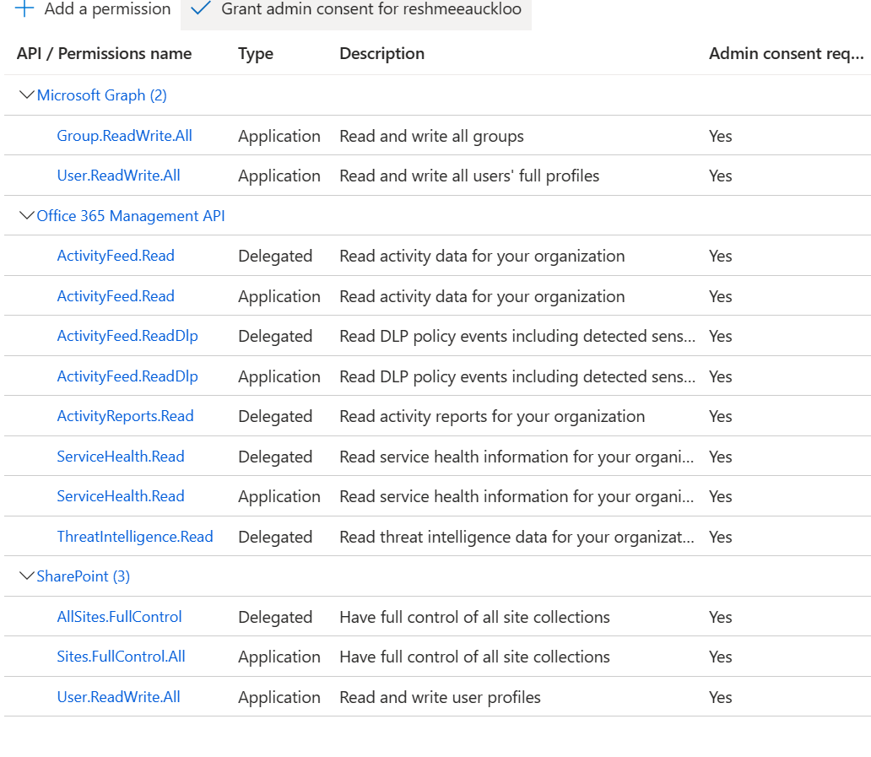Click description in Sites.FullControl.All row

tap(474, 657)
